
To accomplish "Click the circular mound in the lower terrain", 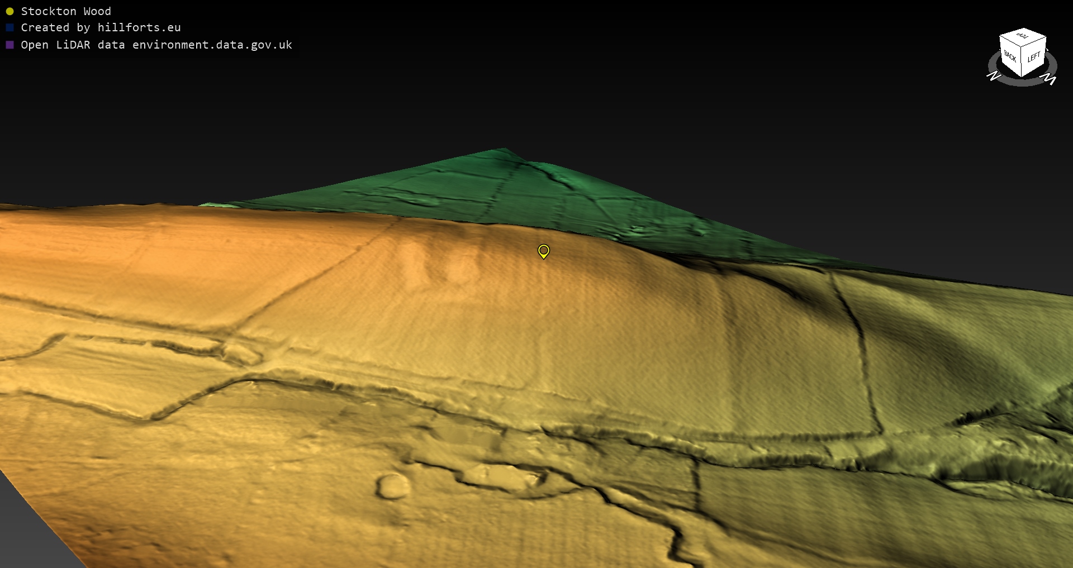I will (x=393, y=486).
